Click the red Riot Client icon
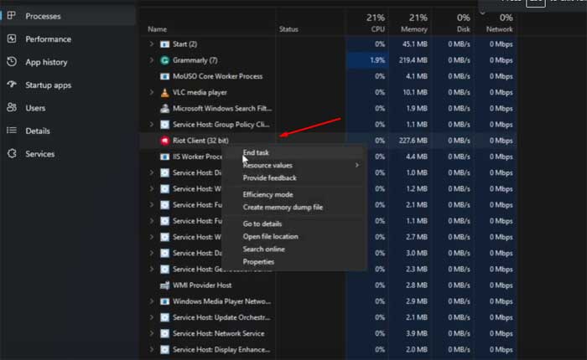 (x=165, y=141)
